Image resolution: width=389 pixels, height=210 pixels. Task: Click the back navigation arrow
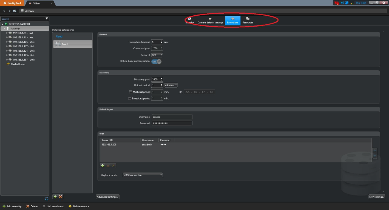(4, 11)
